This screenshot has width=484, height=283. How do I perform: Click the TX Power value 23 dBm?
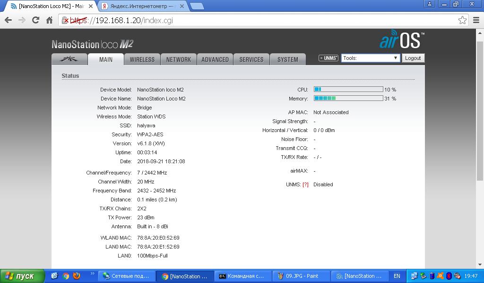click(146, 217)
